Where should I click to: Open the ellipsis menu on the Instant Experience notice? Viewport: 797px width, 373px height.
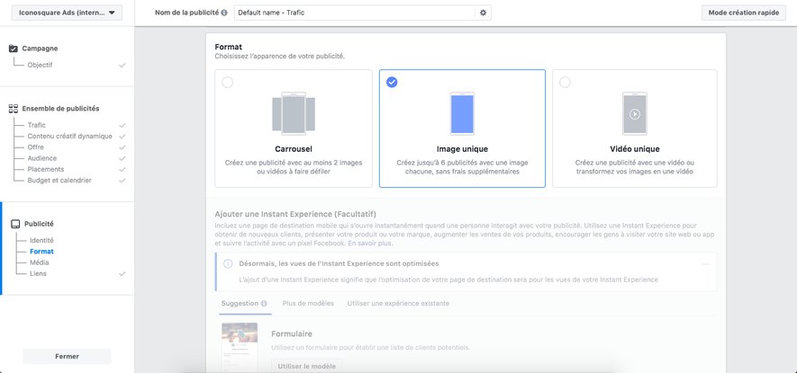pyautogui.click(x=705, y=264)
